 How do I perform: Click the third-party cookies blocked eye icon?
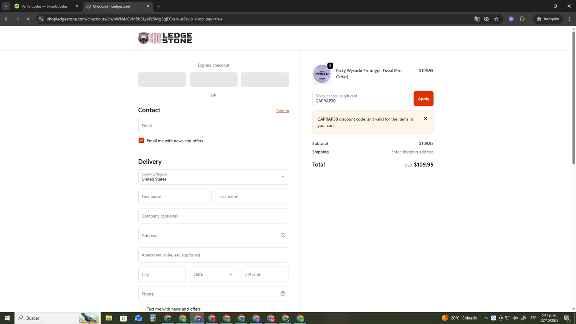pyautogui.click(x=487, y=19)
